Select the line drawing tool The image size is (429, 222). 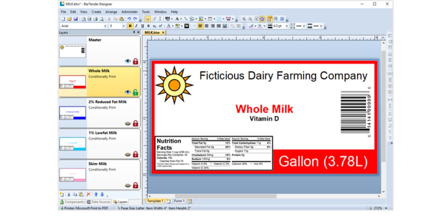pos(186,19)
